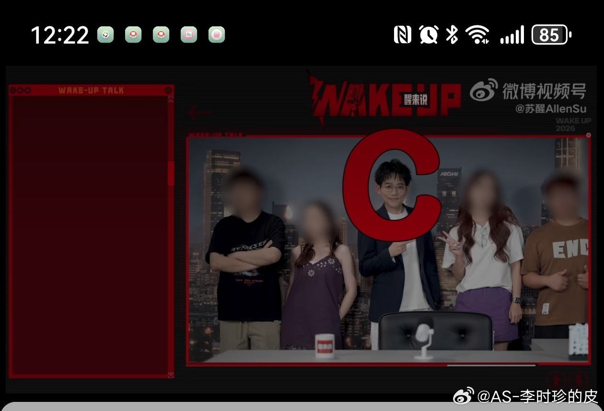
Task: Click the down arrow of panel scrollbar
Action: tap(171, 375)
